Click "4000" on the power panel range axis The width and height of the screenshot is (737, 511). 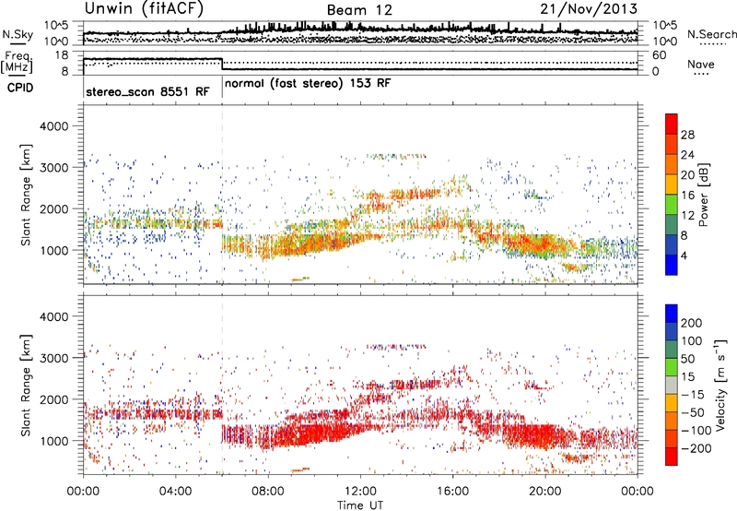coord(54,126)
